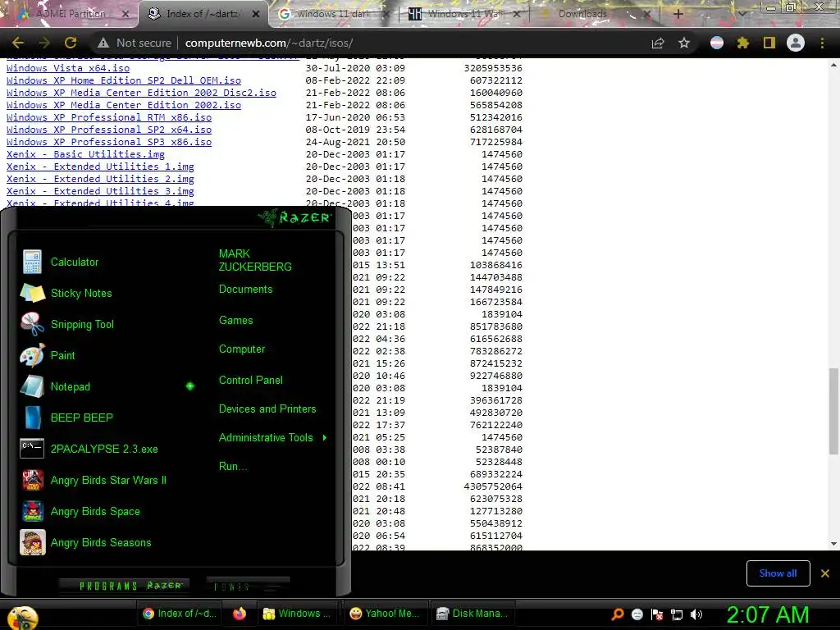Click the POWER button in start menu
Image resolution: width=840 pixels, height=630 pixels.
(247, 586)
